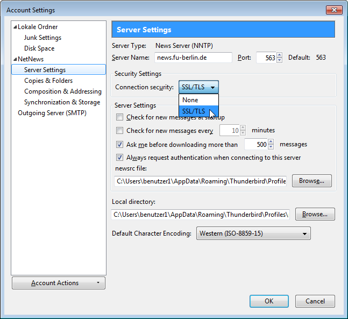Browse for newsrc file
348x319 pixels.
pyautogui.click(x=312, y=181)
